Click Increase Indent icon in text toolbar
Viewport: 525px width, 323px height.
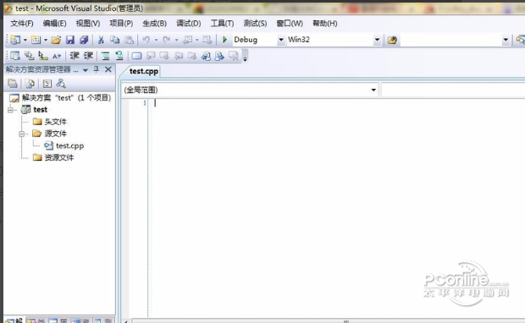pos(88,56)
